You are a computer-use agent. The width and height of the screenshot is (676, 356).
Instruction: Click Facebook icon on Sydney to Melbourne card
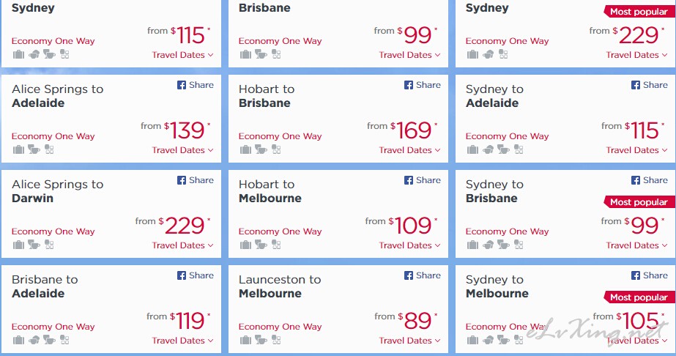[636, 275]
